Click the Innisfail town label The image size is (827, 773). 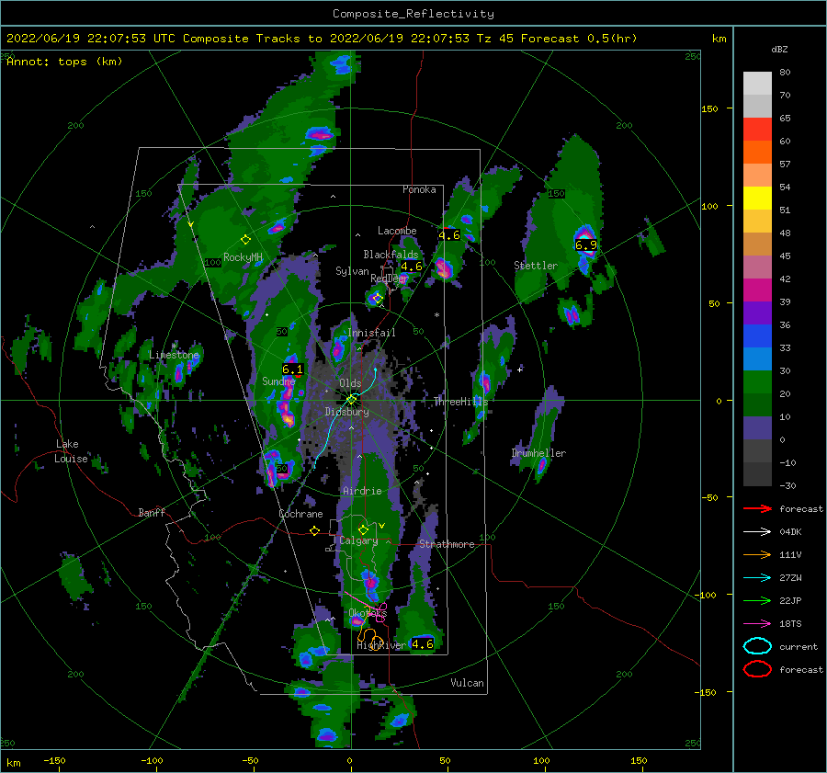(371, 333)
